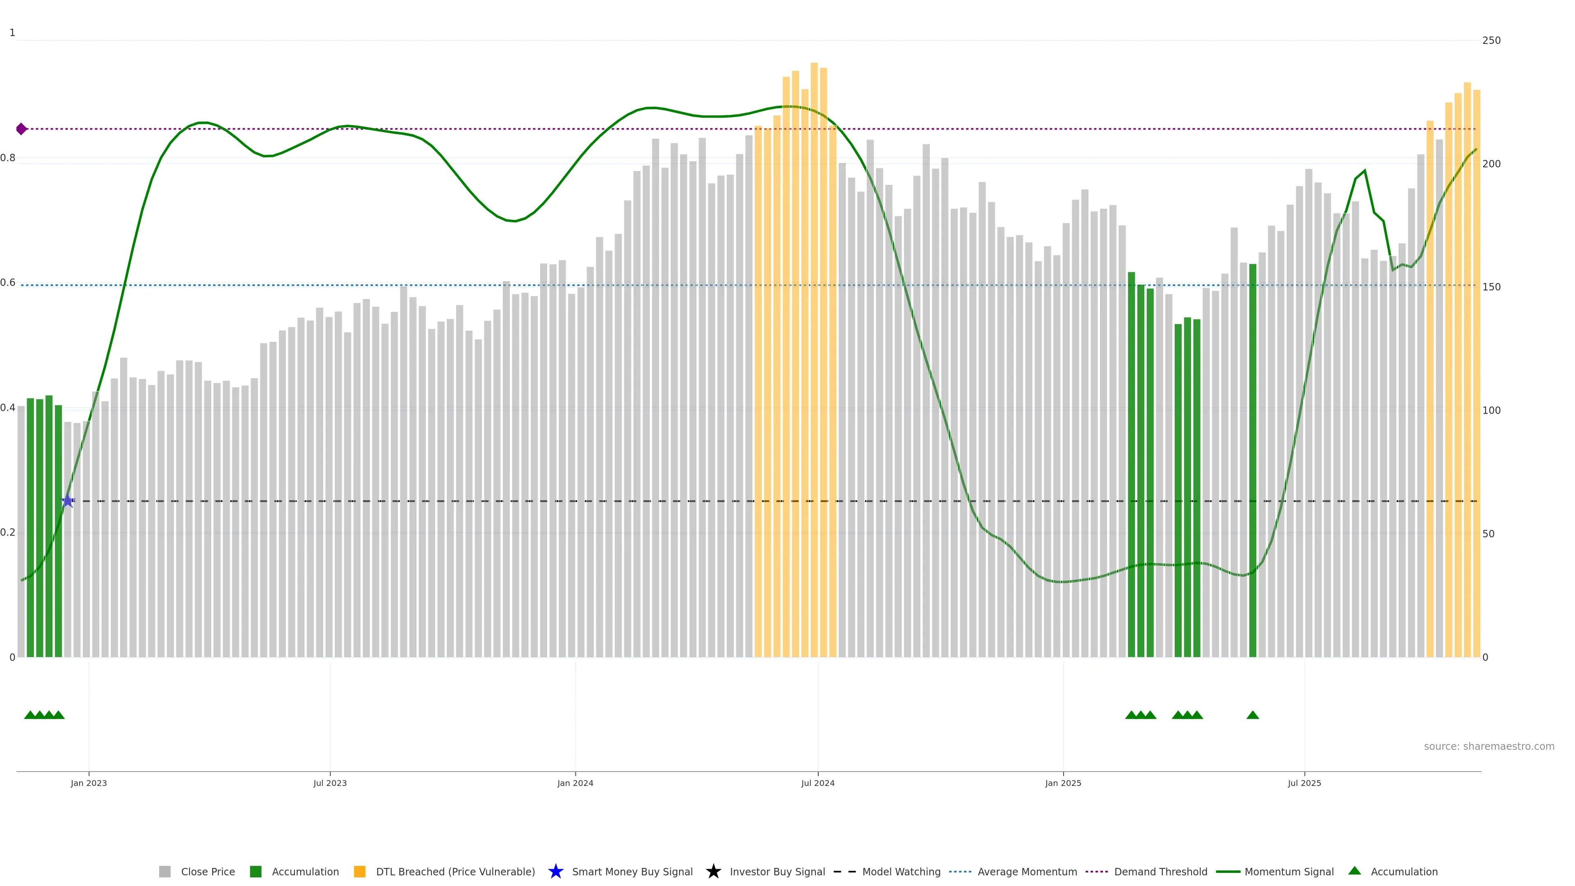This screenshot has width=1575, height=886.
Task: Click the Jan 2025 axis tick label
Action: [x=1063, y=783]
